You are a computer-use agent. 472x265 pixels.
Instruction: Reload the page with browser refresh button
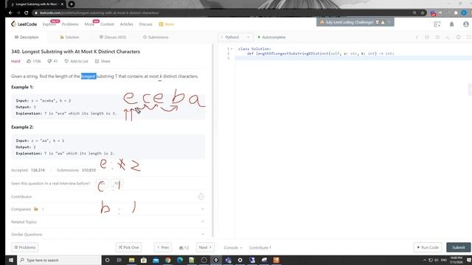(x=27, y=13)
